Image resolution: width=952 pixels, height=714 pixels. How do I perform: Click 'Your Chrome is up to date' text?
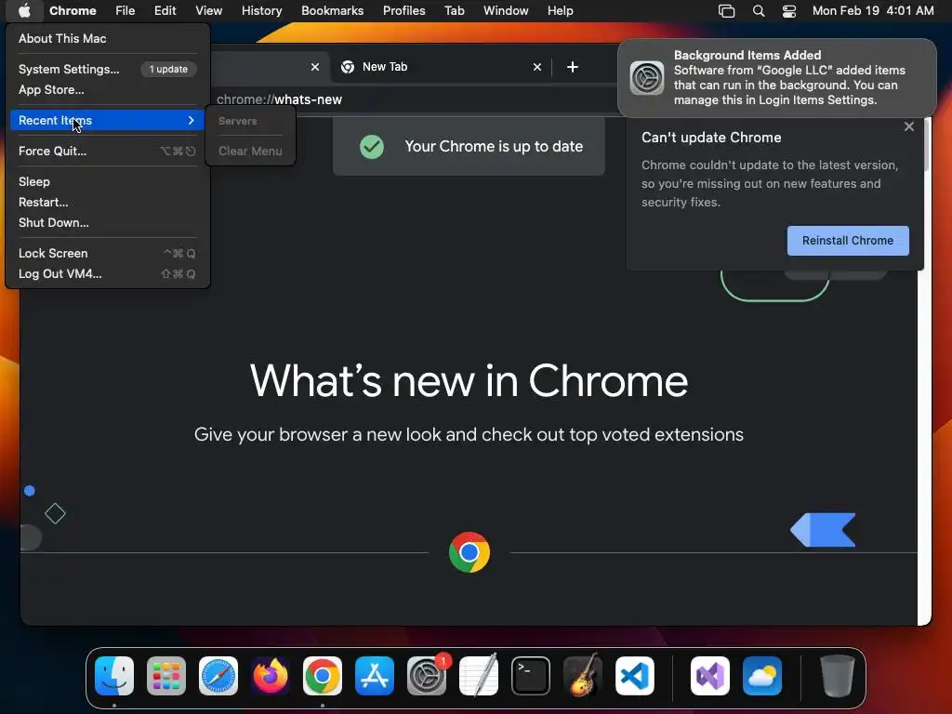[494, 146]
